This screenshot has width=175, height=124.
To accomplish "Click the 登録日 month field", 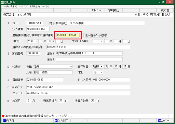I will point(50,41).
